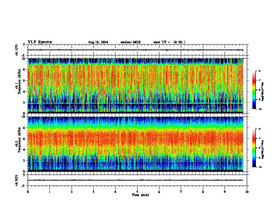This screenshot has height=215, width=278.
Task: Click the '-6' label on ch.2 color bar
Action: click(x=259, y=129)
